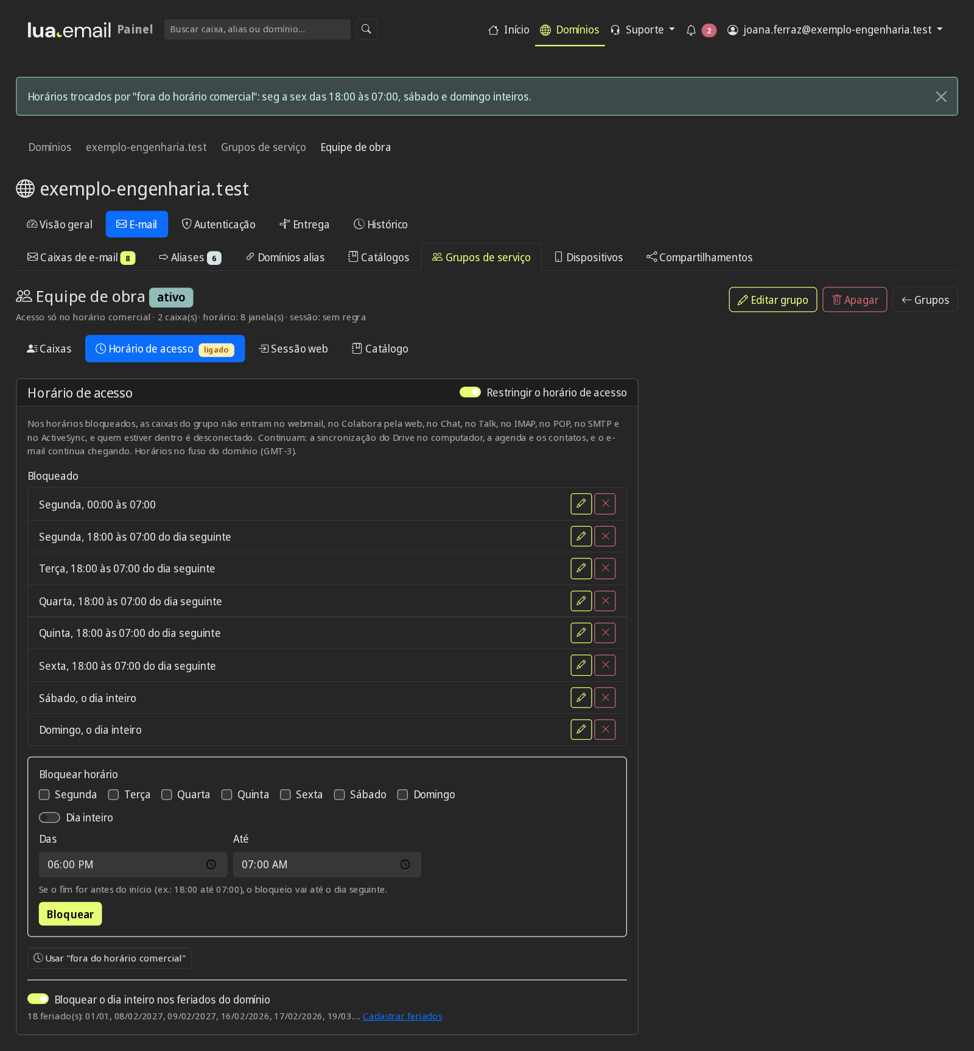Go to Início in top navigation
This screenshot has height=1051, width=974.
click(x=509, y=30)
